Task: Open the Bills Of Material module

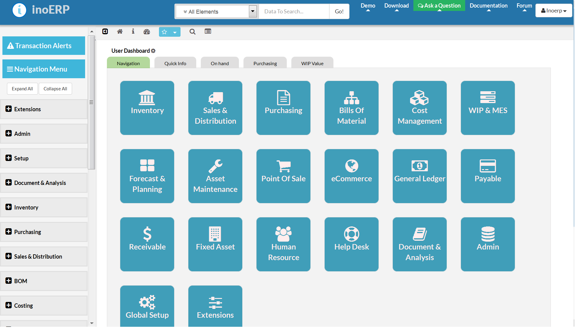Action: 351,108
